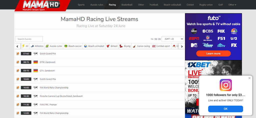Screen dimensions: 256x118
Task: Expand the Other dropdown in the navbar
Action: [232, 5]
